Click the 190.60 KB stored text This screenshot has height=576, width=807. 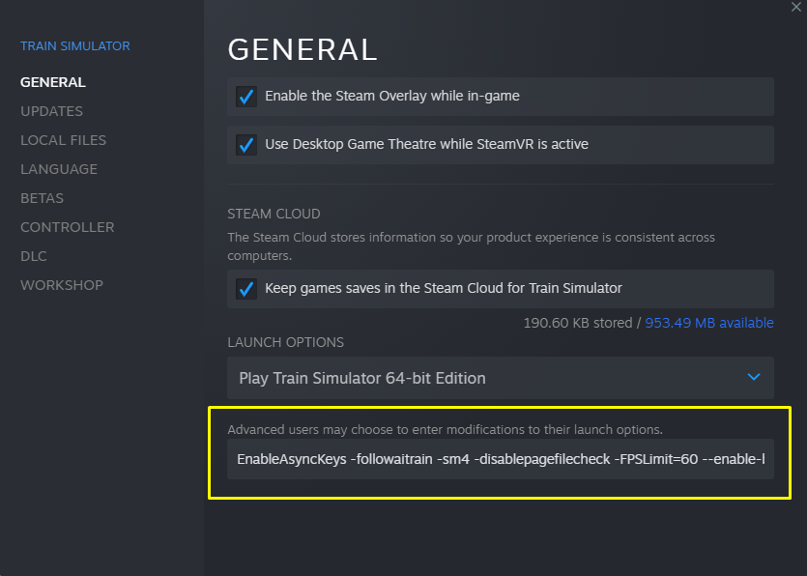(x=578, y=323)
